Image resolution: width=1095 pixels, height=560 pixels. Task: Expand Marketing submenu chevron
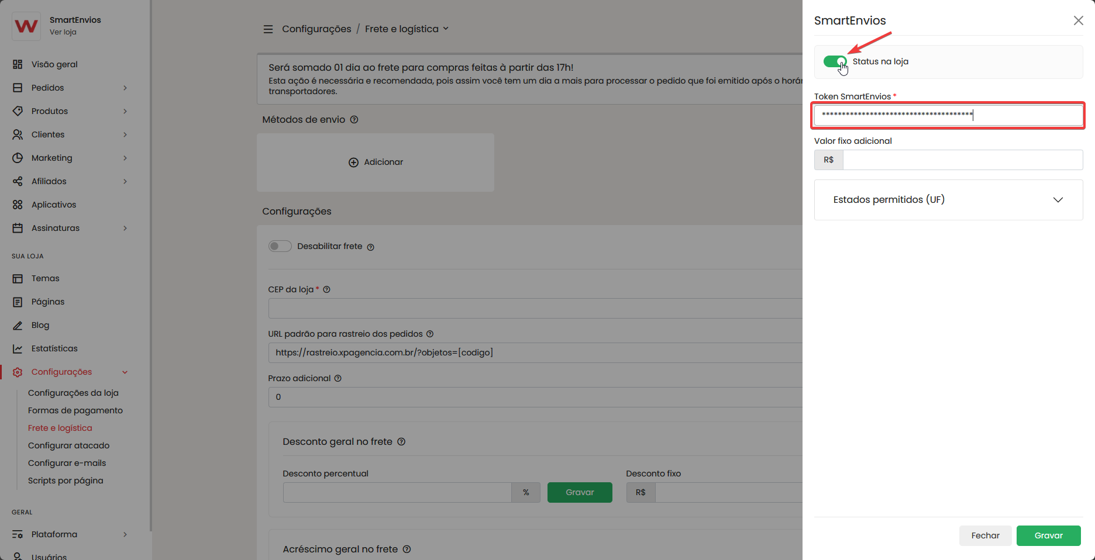(125, 158)
